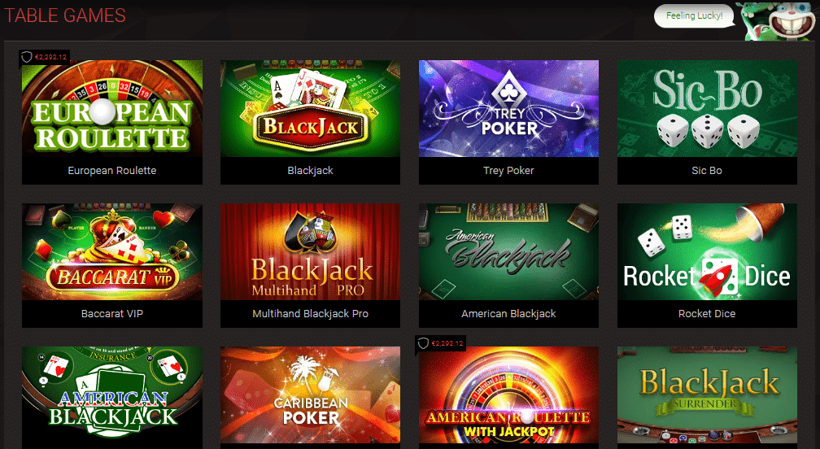Select the Sic Bo dice game image

[707, 108]
